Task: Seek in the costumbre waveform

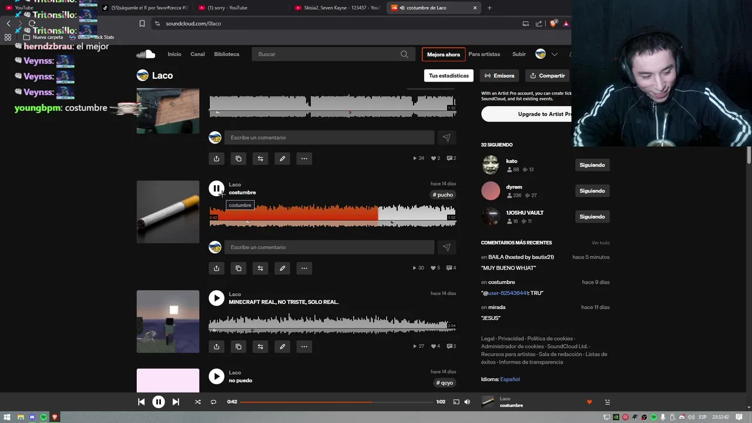Action: click(x=333, y=215)
